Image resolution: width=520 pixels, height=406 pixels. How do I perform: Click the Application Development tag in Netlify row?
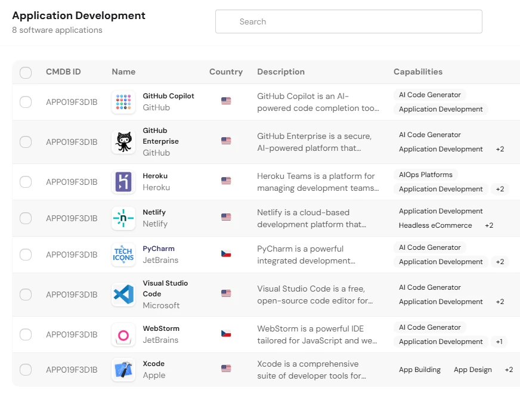coord(441,211)
